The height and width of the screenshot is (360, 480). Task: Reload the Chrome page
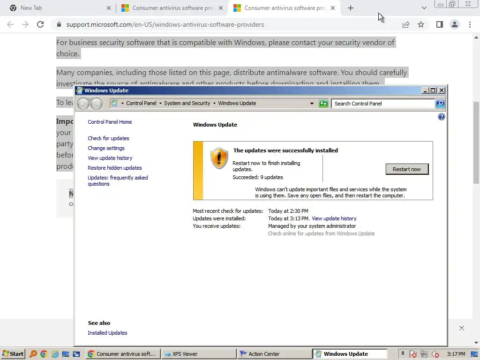coord(40,24)
